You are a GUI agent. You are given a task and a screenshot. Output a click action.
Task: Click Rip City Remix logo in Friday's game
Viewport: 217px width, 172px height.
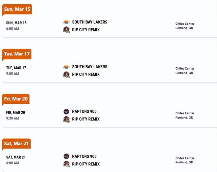coord(66,119)
